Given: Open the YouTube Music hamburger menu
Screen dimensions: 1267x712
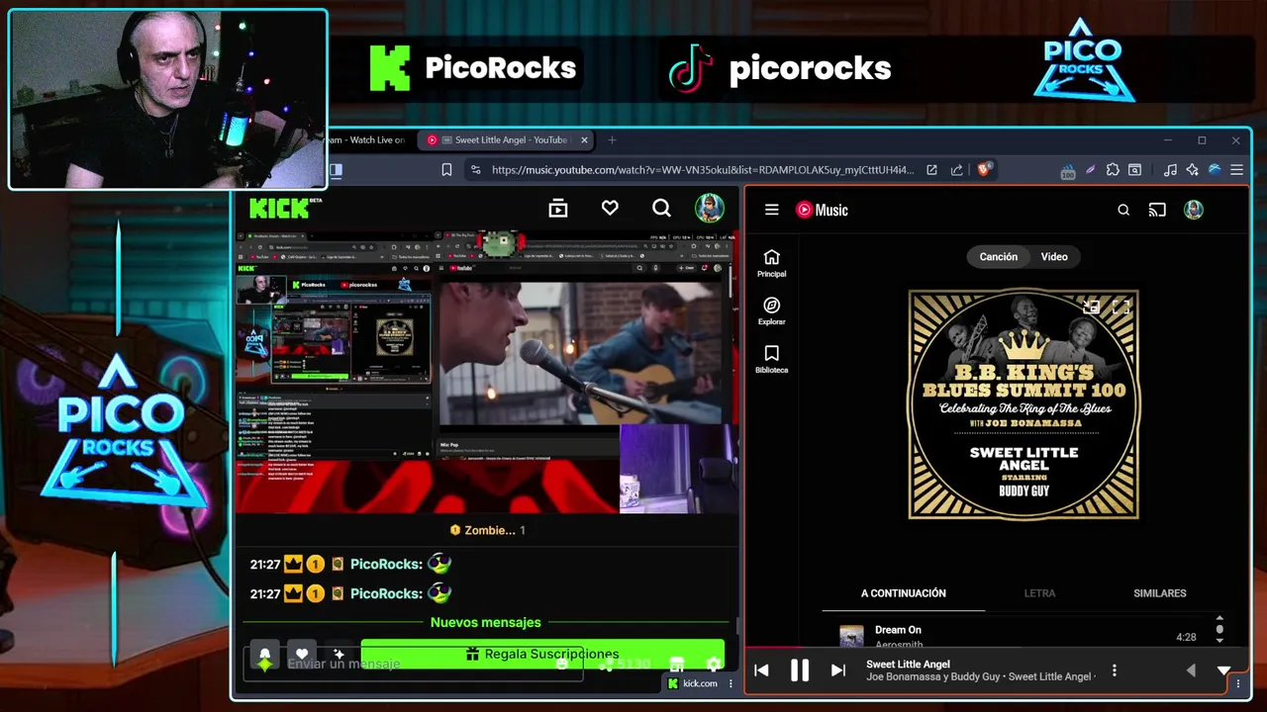Looking at the screenshot, I should coord(772,210).
